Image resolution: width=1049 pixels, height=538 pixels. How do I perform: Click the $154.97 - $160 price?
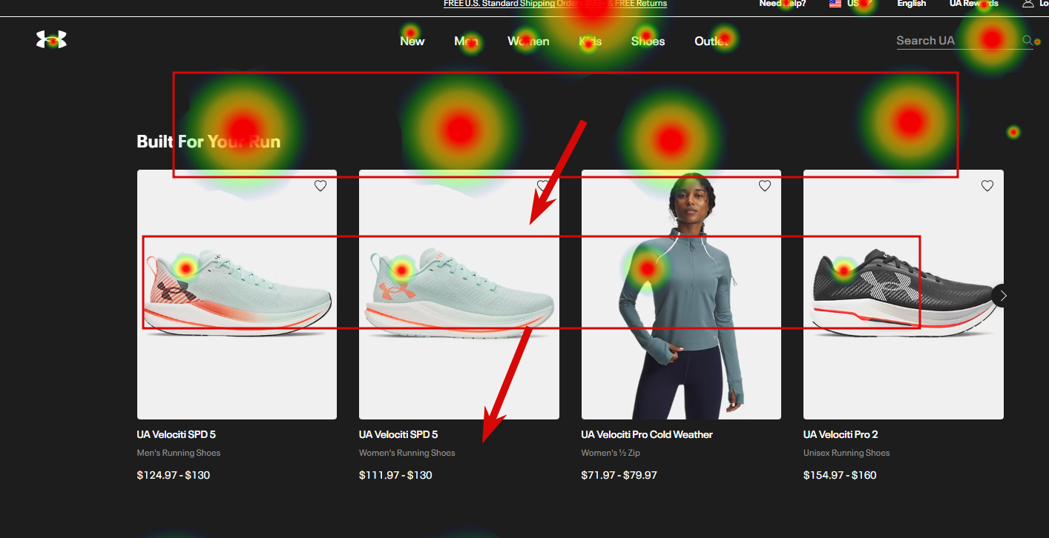(840, 475)
